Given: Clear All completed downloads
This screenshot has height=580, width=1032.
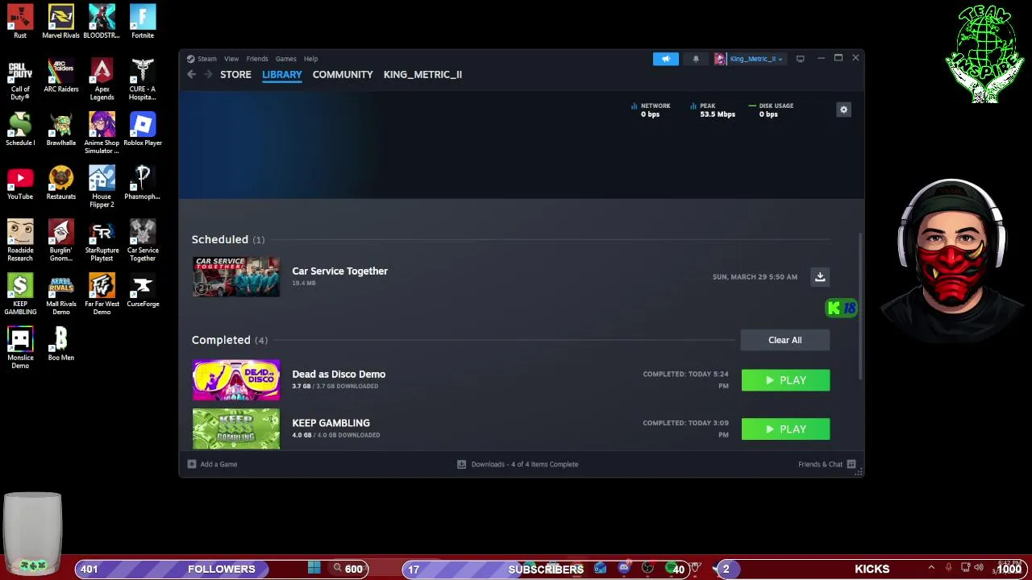Looking at the screenshot, I should click(x=784, y=340).
